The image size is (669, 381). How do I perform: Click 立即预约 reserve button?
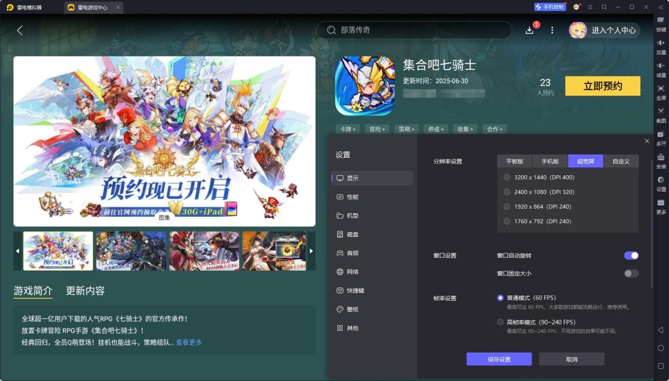pyautogui.click(x=602, y=86)
